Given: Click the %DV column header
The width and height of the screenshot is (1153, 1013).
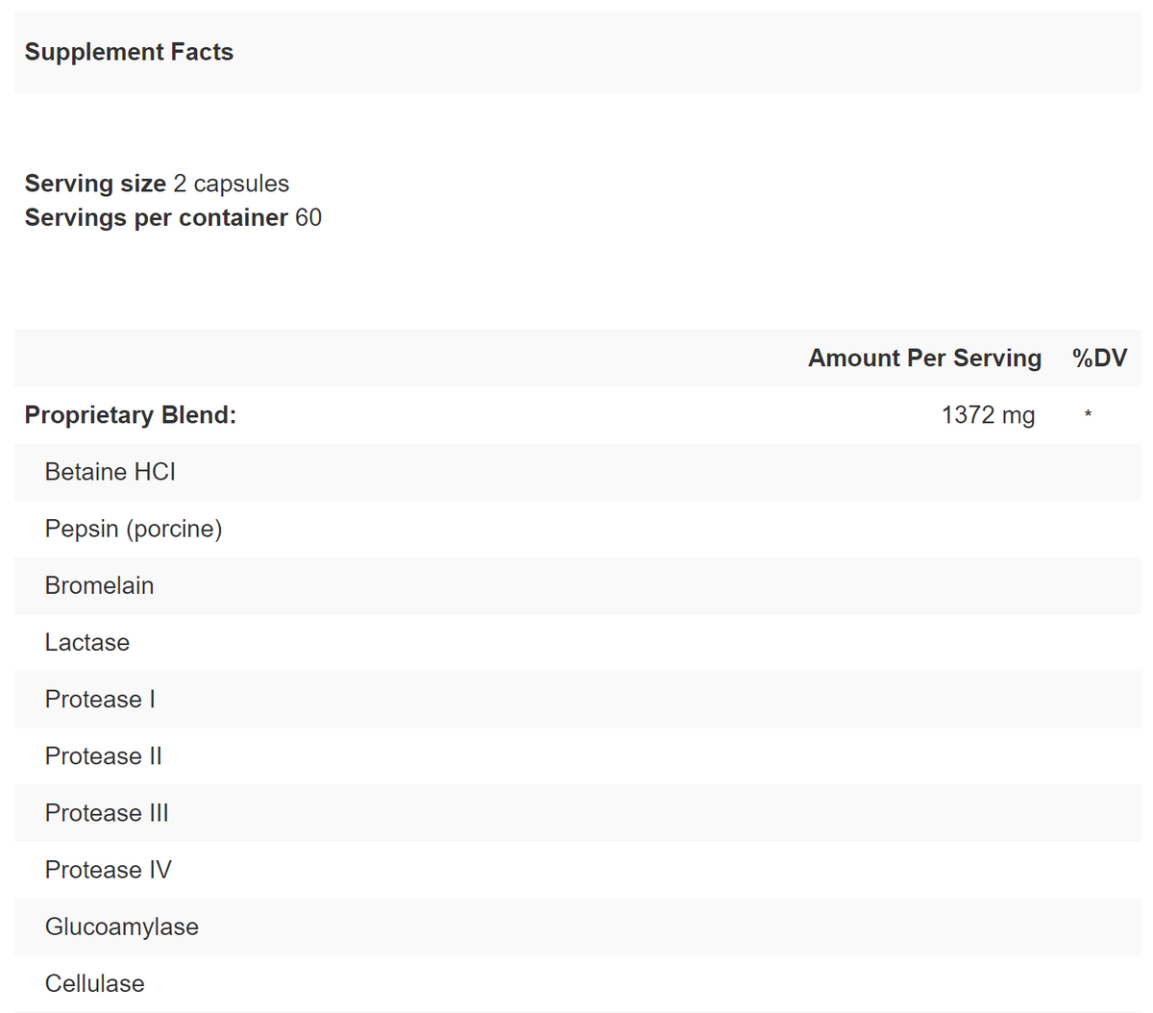Looking at the screenshot, I should pyautogui.click(x=1099, y=358).
